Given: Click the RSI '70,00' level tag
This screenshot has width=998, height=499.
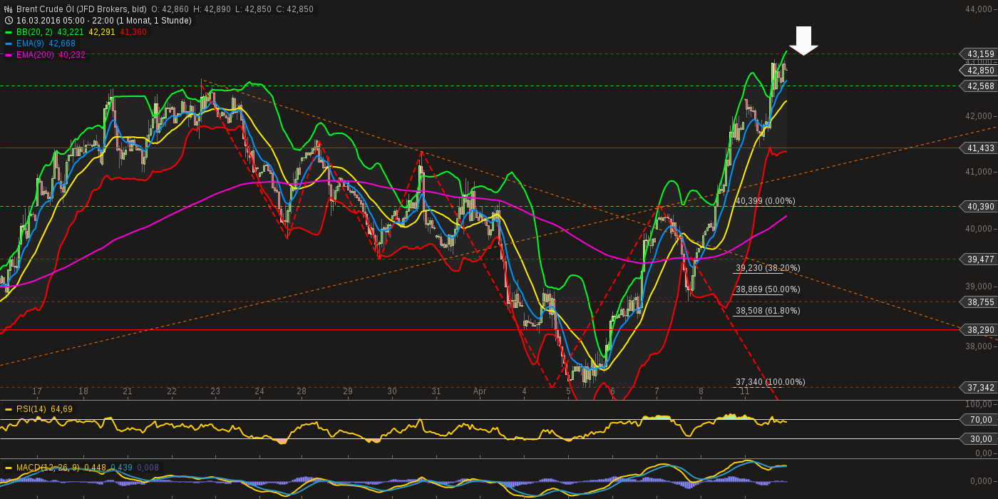Looking at the screenshot, I should [980, 420].
